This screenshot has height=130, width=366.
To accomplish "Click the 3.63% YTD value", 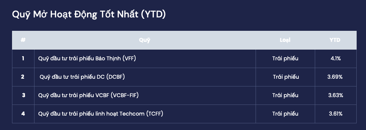I will pyautogui.click(x=336, y=95).
